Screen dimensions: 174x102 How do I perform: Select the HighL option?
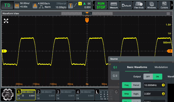(x=136, y=94)
